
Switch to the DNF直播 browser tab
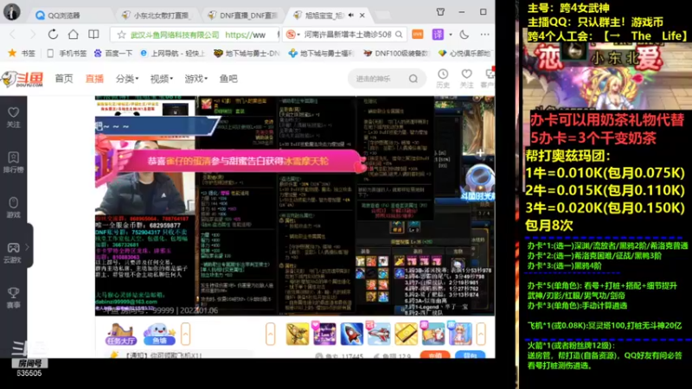click(243, 16)
